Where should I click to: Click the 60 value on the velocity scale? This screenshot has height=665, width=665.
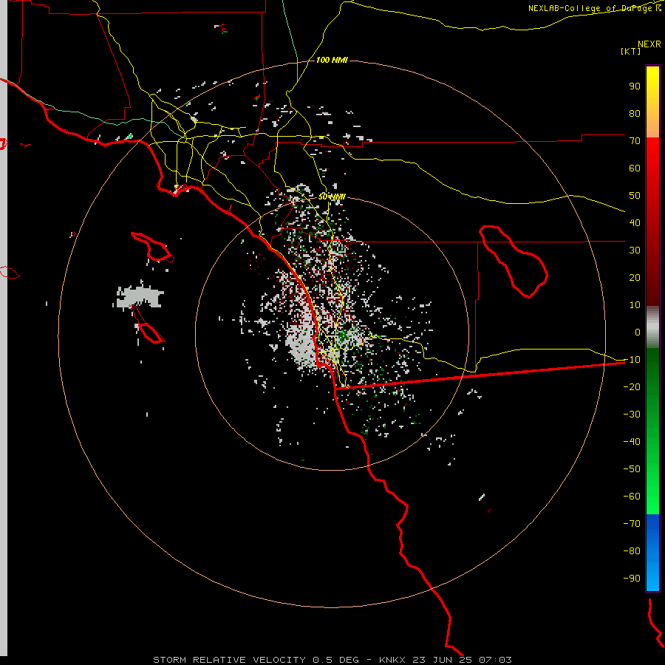635,168
